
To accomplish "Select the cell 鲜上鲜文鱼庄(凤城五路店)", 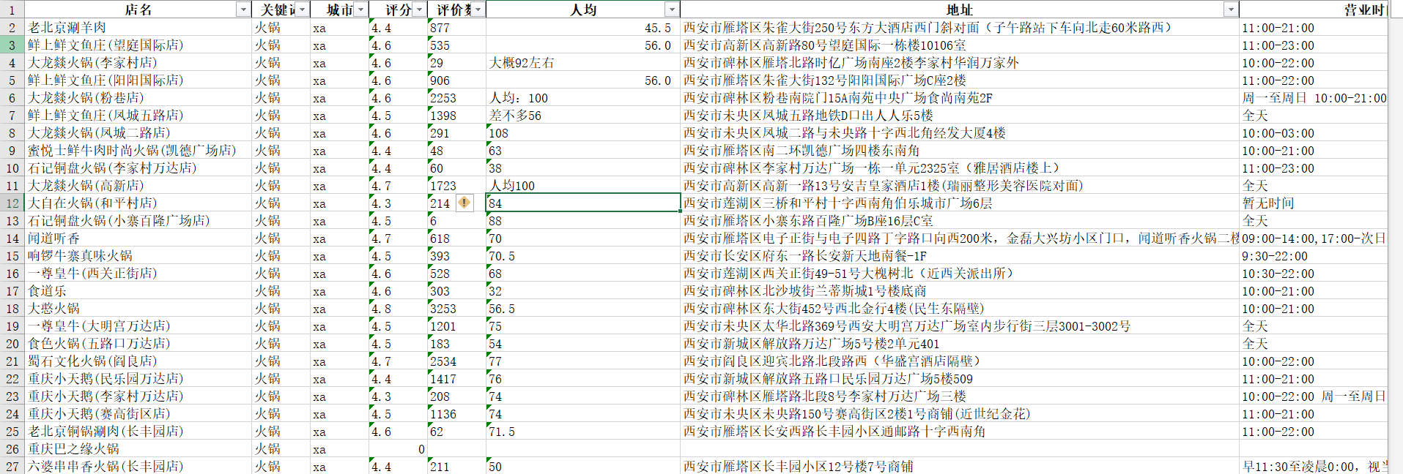I will (x=138, y=116).
